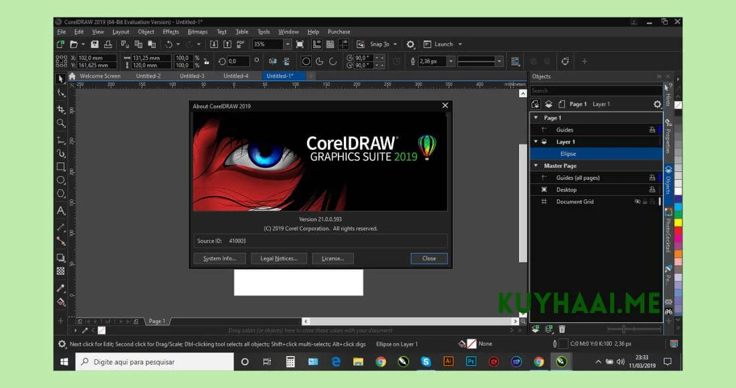Open the Purchase menu

click(x=339, y=31)
